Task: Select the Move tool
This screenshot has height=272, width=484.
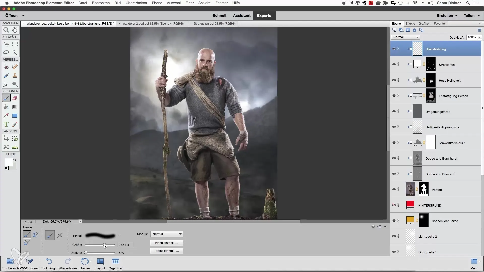Action: 6,44
